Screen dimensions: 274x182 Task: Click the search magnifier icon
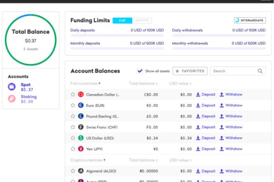click(x=260, y=71)
